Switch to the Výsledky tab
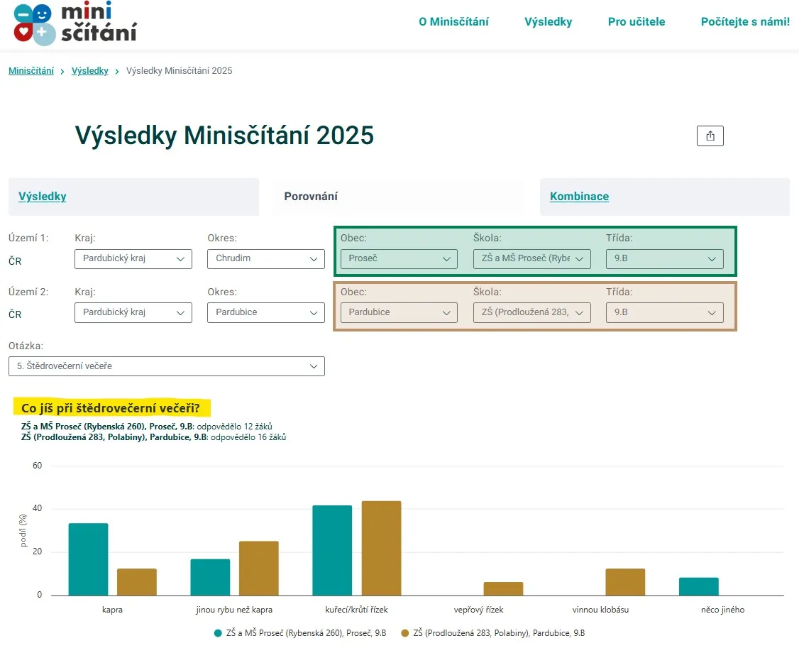Image resolution: width=799 pixels, height=653 pixels. click(43, 197)
